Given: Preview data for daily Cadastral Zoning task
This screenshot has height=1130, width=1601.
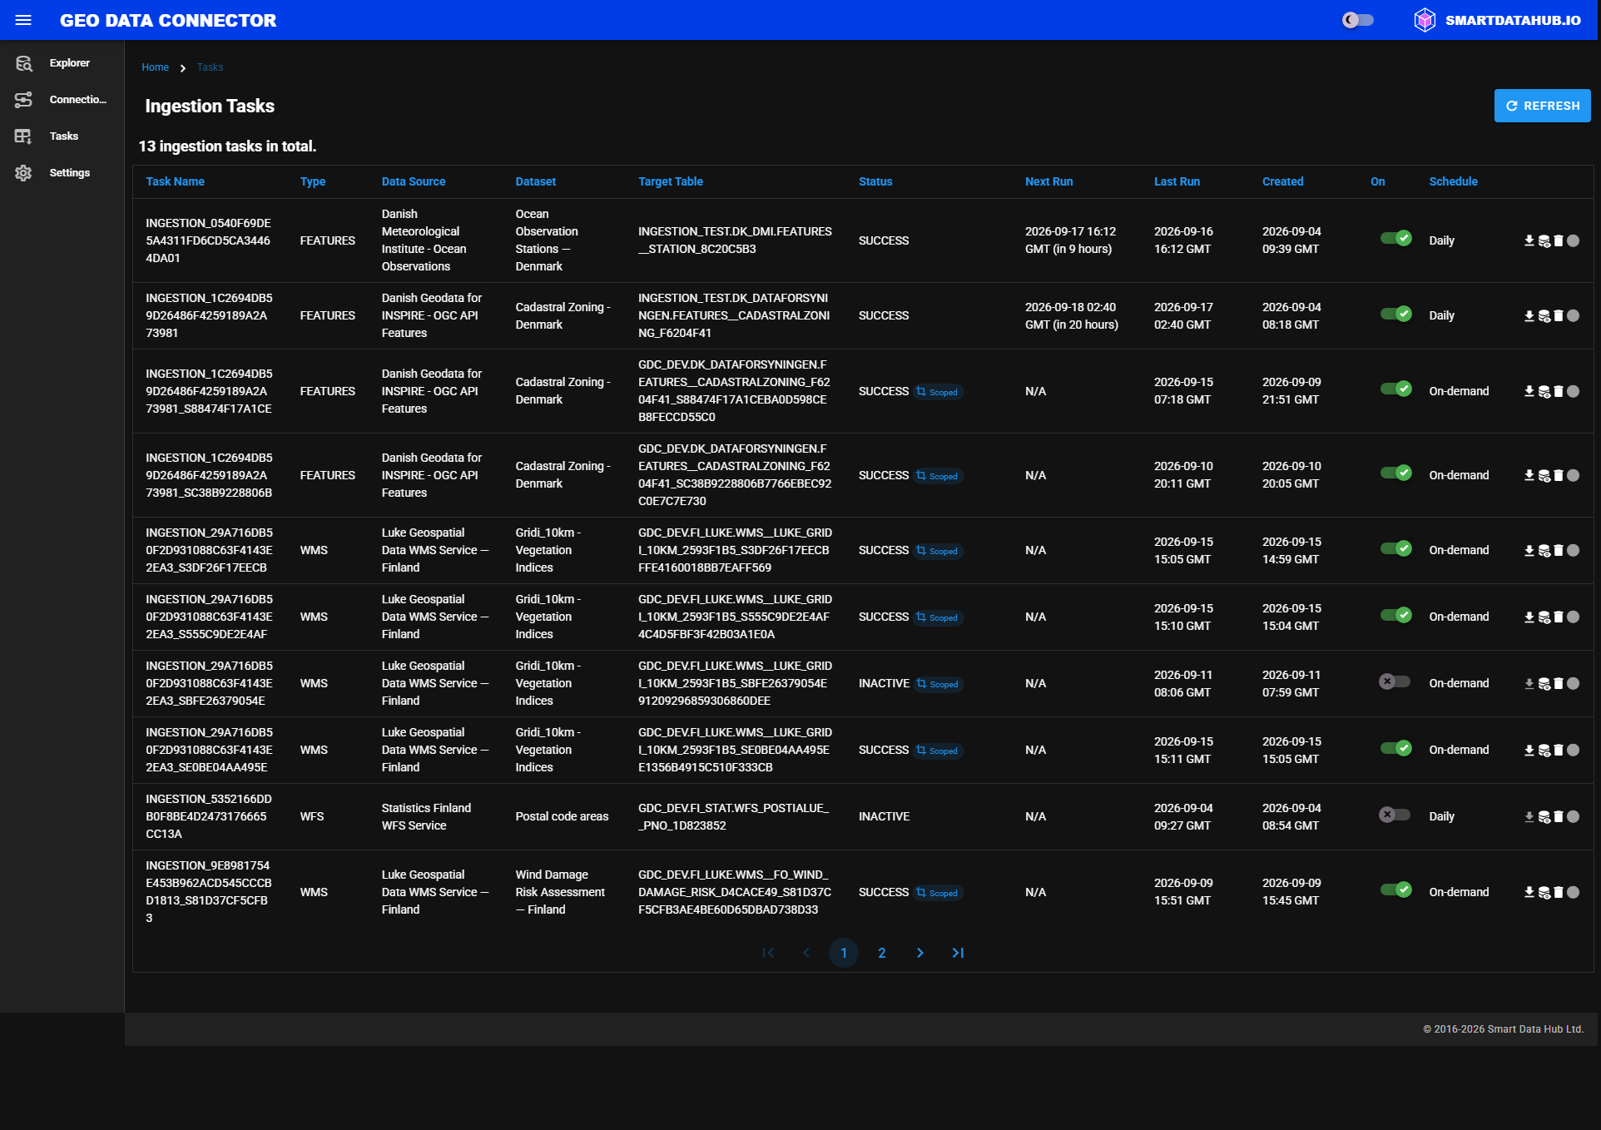Looking at the screenshot, I should [x=1544, y=316].
